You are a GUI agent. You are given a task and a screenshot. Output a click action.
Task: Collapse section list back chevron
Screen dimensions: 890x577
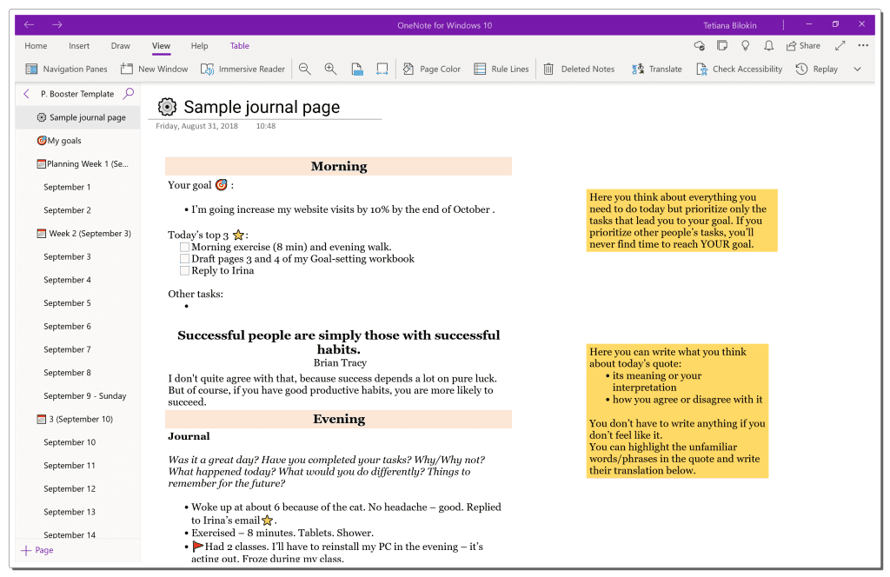[26, 94]
